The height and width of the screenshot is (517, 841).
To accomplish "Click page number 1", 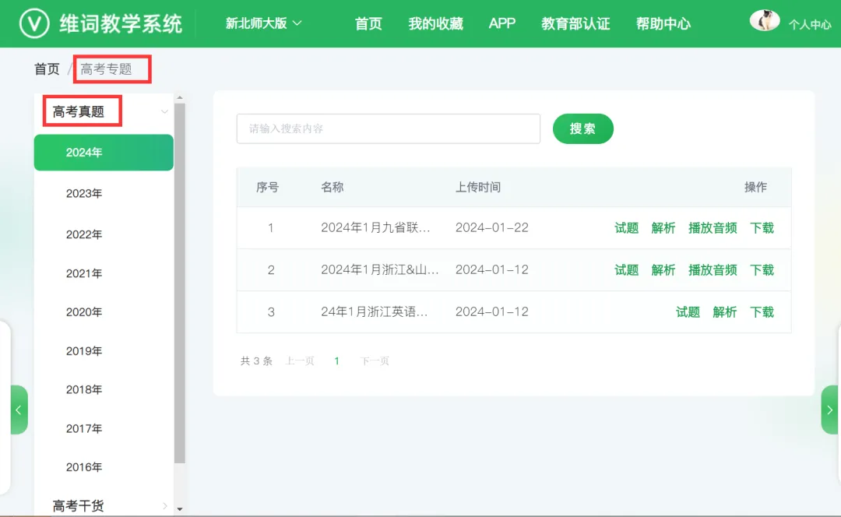I will click(x=337, y=361).
